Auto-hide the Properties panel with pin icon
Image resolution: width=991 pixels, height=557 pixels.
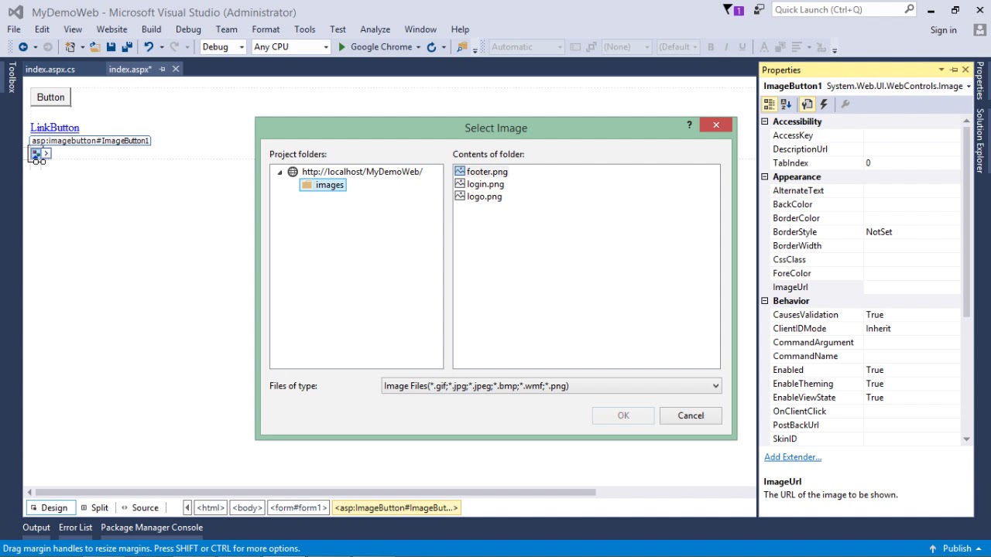pos(954,70)
